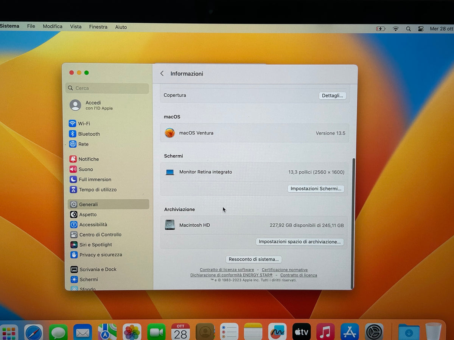Click the Versione 13.5 text
Viewport: 454px width, 340px height.
pos(330,133)
